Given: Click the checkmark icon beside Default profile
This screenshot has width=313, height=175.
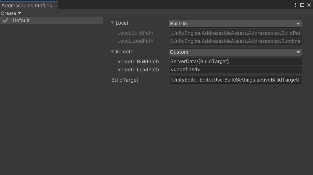Looking at the screenshot, I should pyautogui.click(x=5, y=20).
